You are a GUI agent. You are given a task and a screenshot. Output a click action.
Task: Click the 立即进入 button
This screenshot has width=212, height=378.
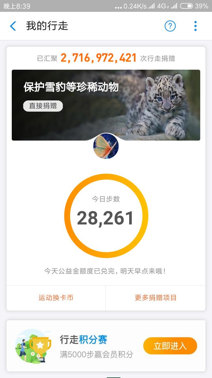pyautogui.click(x=170, y=346)
